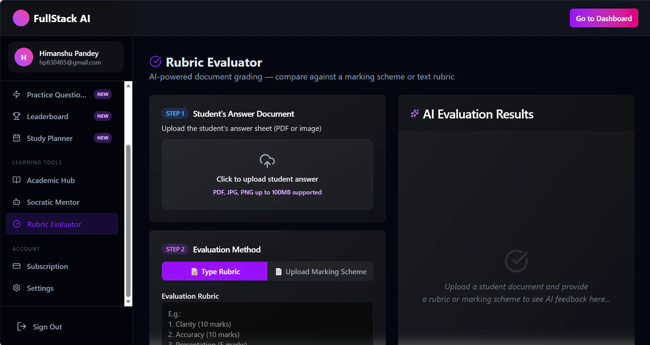
Task: Click the sidebar scrollbar up arrow
Action: click(128, 86)
